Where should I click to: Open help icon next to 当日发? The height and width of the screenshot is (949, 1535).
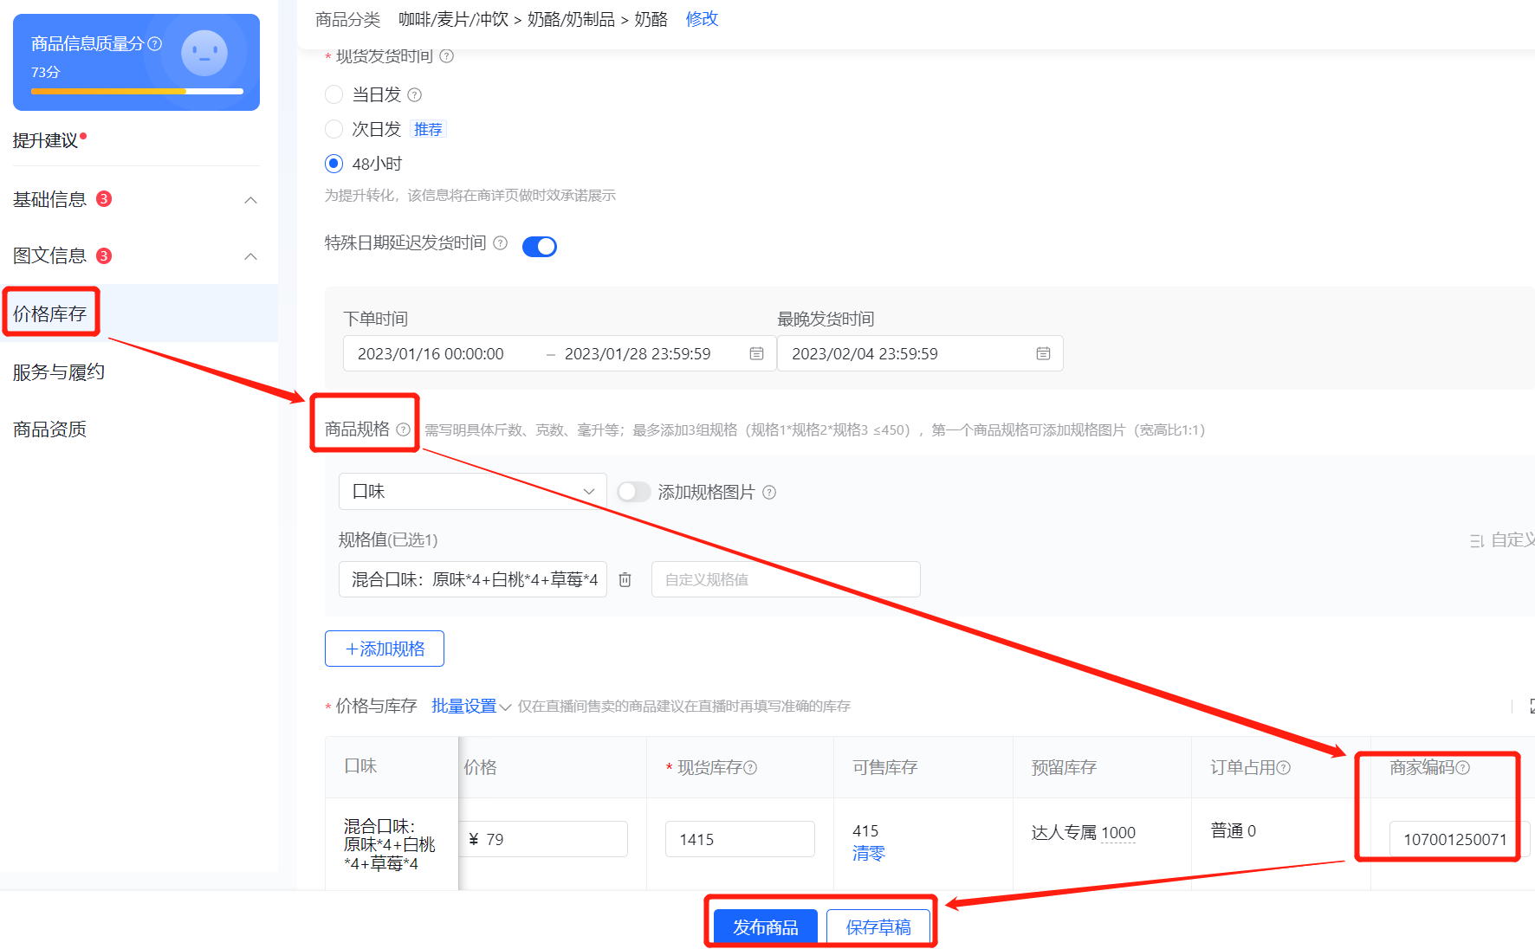414,94
